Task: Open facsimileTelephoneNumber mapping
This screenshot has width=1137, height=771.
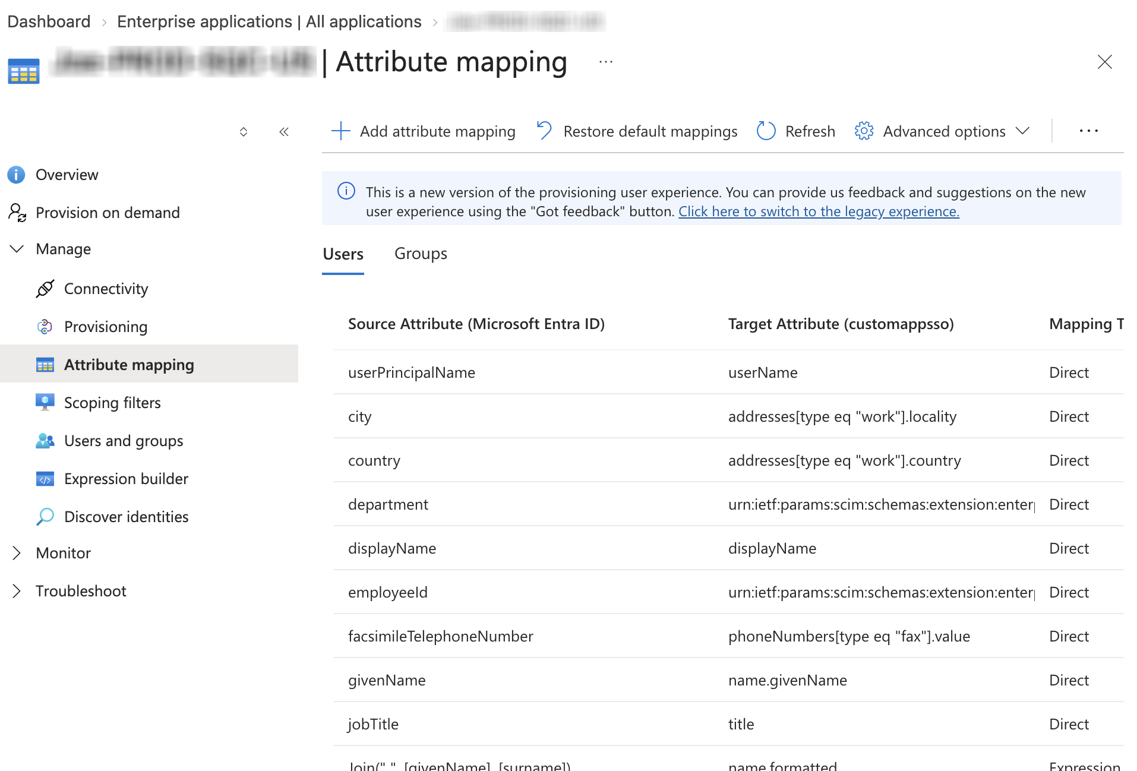Action: coord(728,636)
